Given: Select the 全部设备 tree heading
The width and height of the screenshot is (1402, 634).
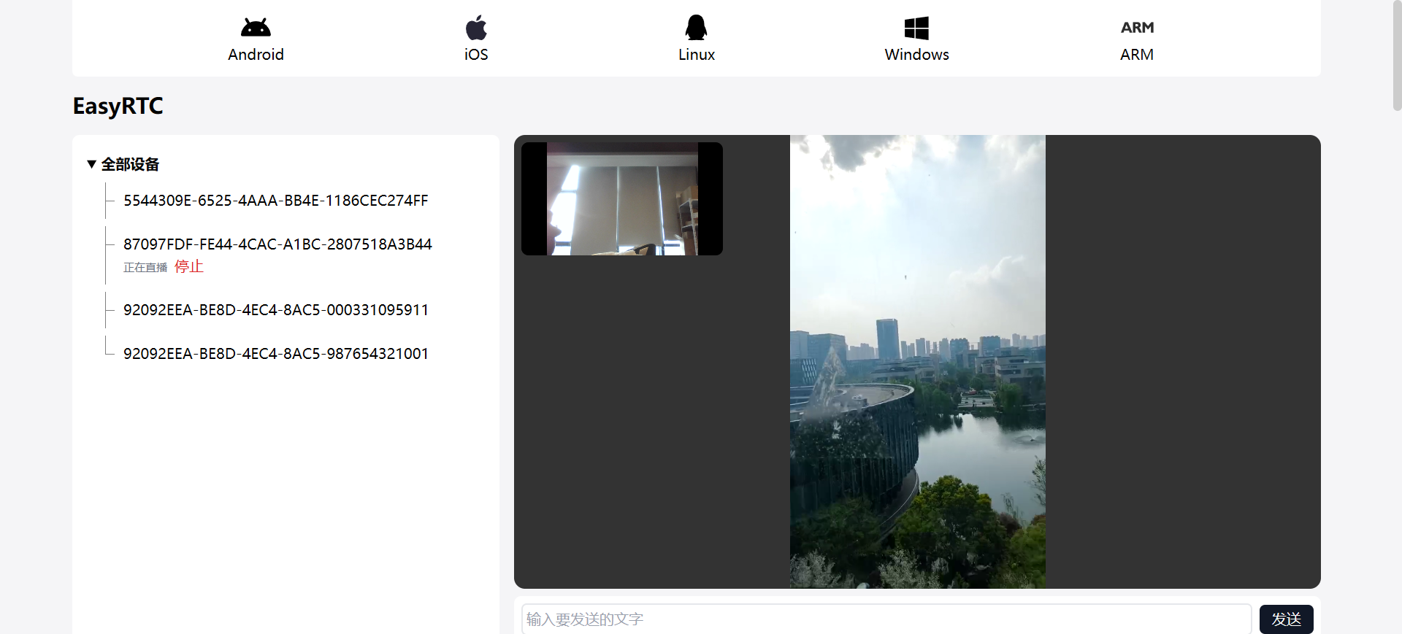Looking at the screenshot, I should pos(130,164).
